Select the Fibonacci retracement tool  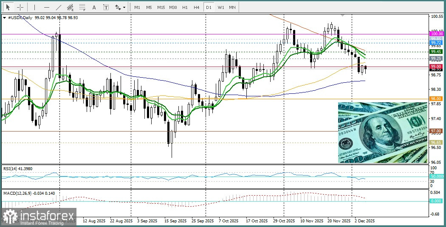[82, 7]
